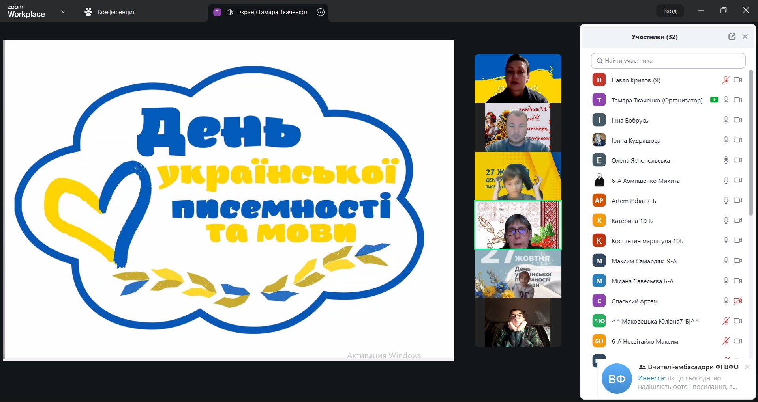
Task: Toggle Павло Крилов's muted microphone
Action: coord(726,80)
